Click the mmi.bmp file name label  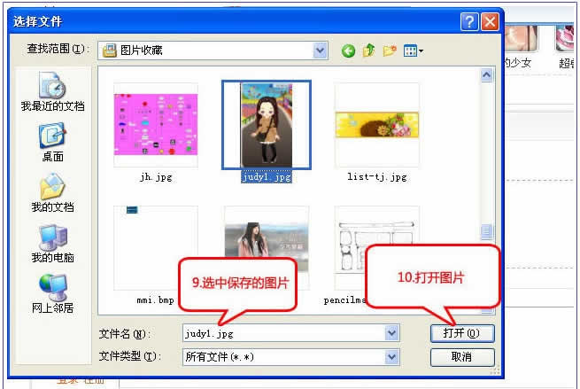(x=155, y=300)
